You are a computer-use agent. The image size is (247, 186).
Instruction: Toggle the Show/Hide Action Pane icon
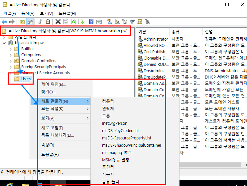(99, 22)
